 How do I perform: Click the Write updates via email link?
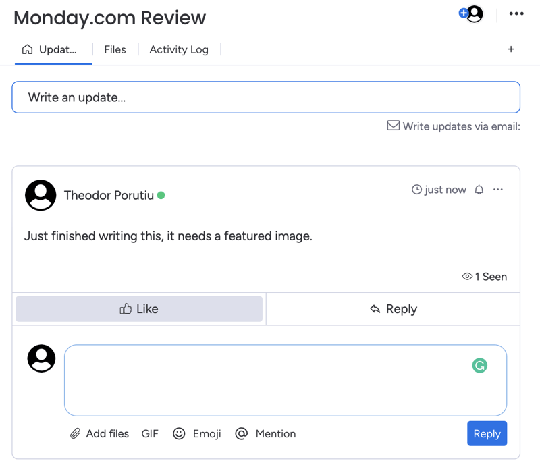[x=461, y=126]
